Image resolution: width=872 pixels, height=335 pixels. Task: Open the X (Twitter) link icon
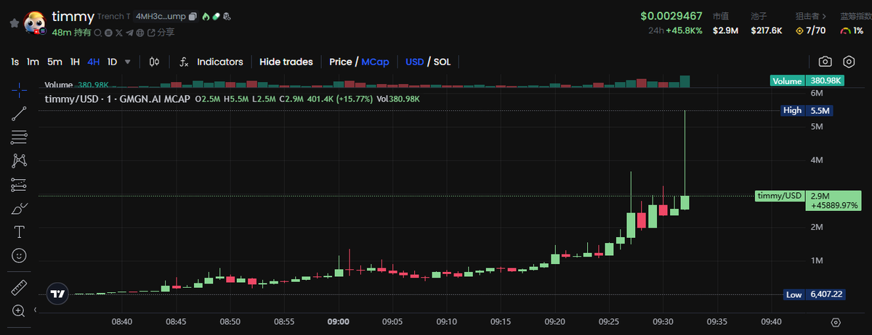pos(118,32)
